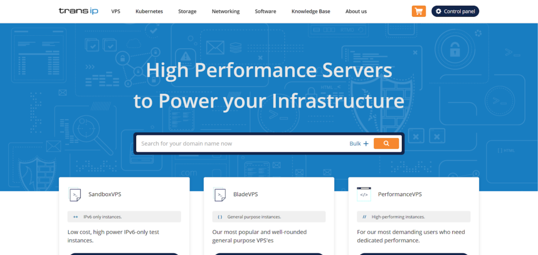Open the Software menu item

pos(265,12)
